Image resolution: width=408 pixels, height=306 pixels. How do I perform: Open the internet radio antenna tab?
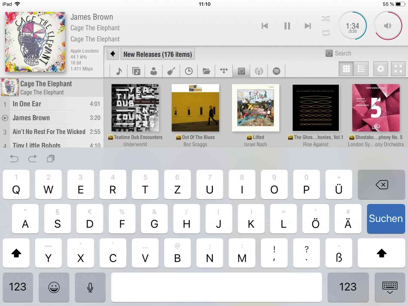coord(259,71)
